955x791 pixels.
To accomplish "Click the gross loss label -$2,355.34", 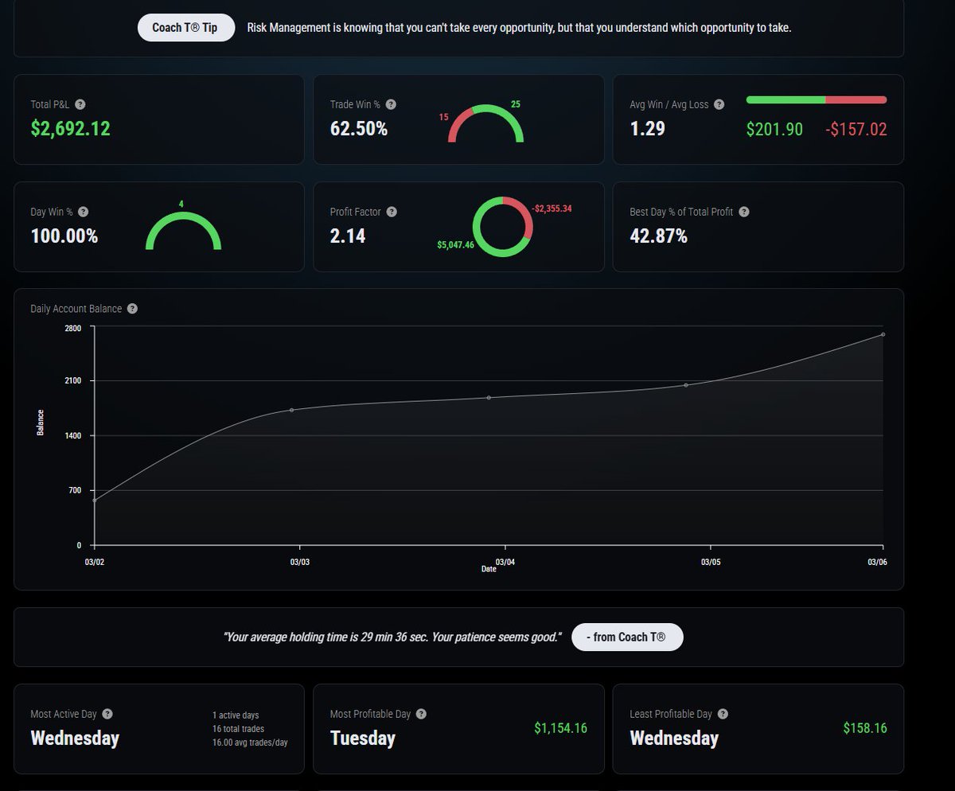I will (552, 208).
